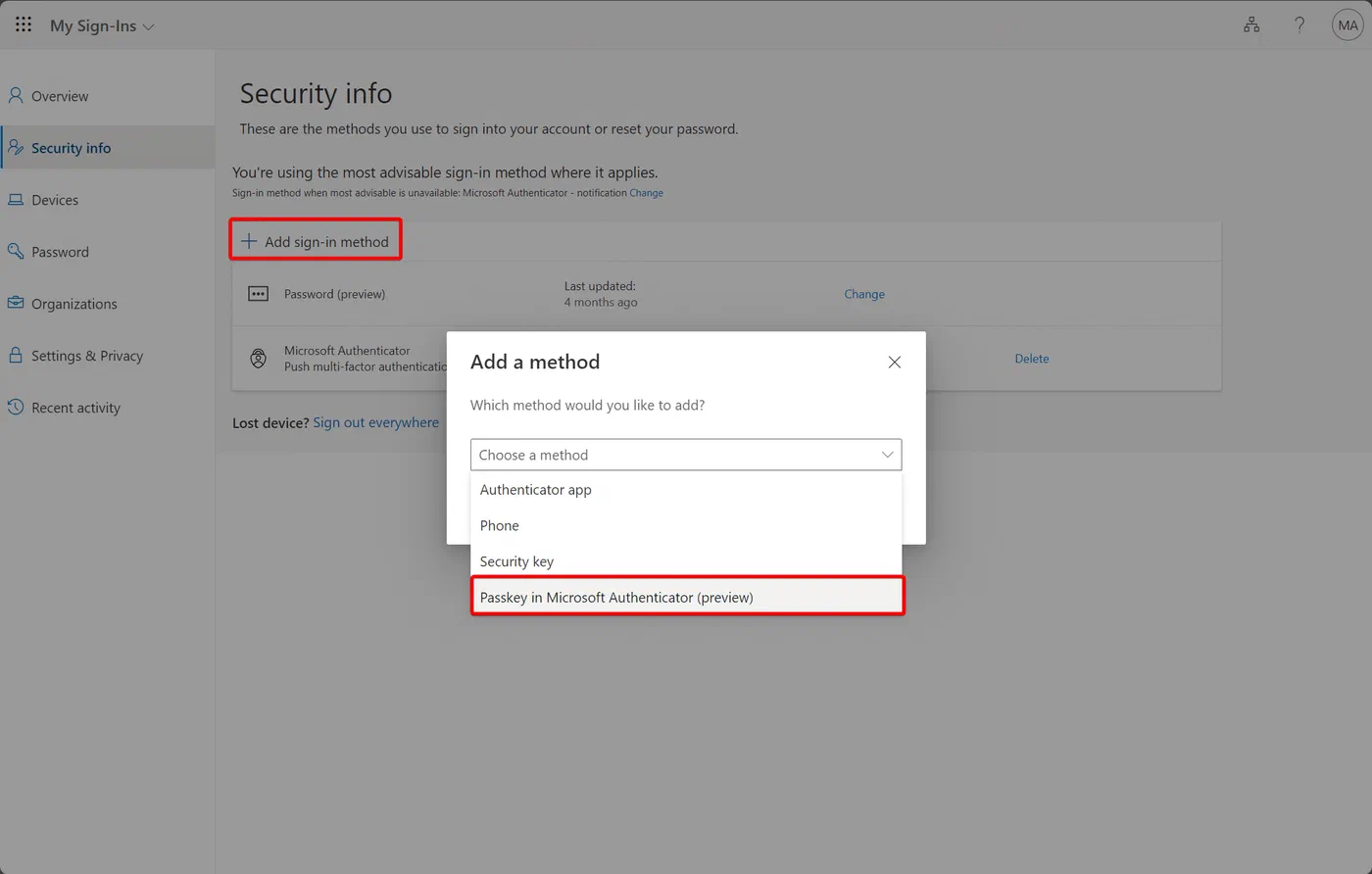This screenshot has width=1372, height=874.
Task: Click the Microsoft Authenticator row label
Action: 347,351
